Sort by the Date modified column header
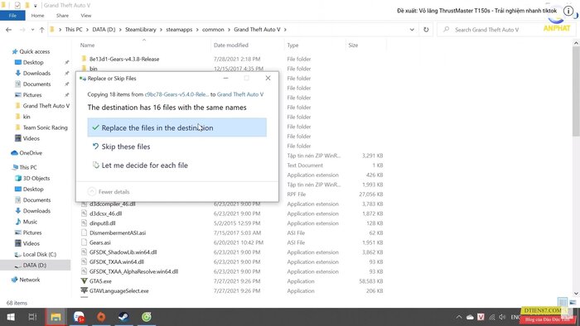This screenshot has height=326, width=580. click(231, 45)
